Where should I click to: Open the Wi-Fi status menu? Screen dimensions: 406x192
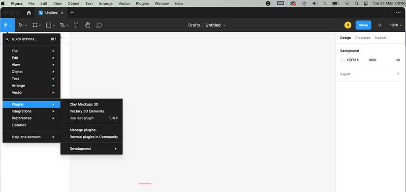click(347, 3)
